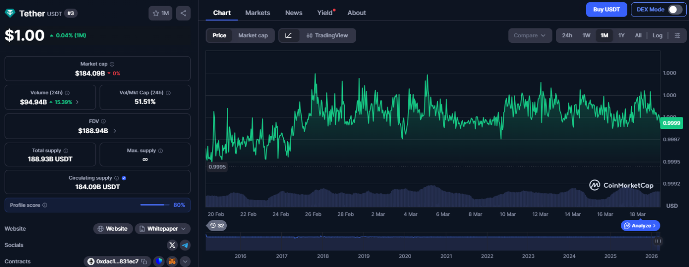Open Tether's X (Twitter) social link
Viewport: 689px width, 267px height.
click(x=172, y=245)
